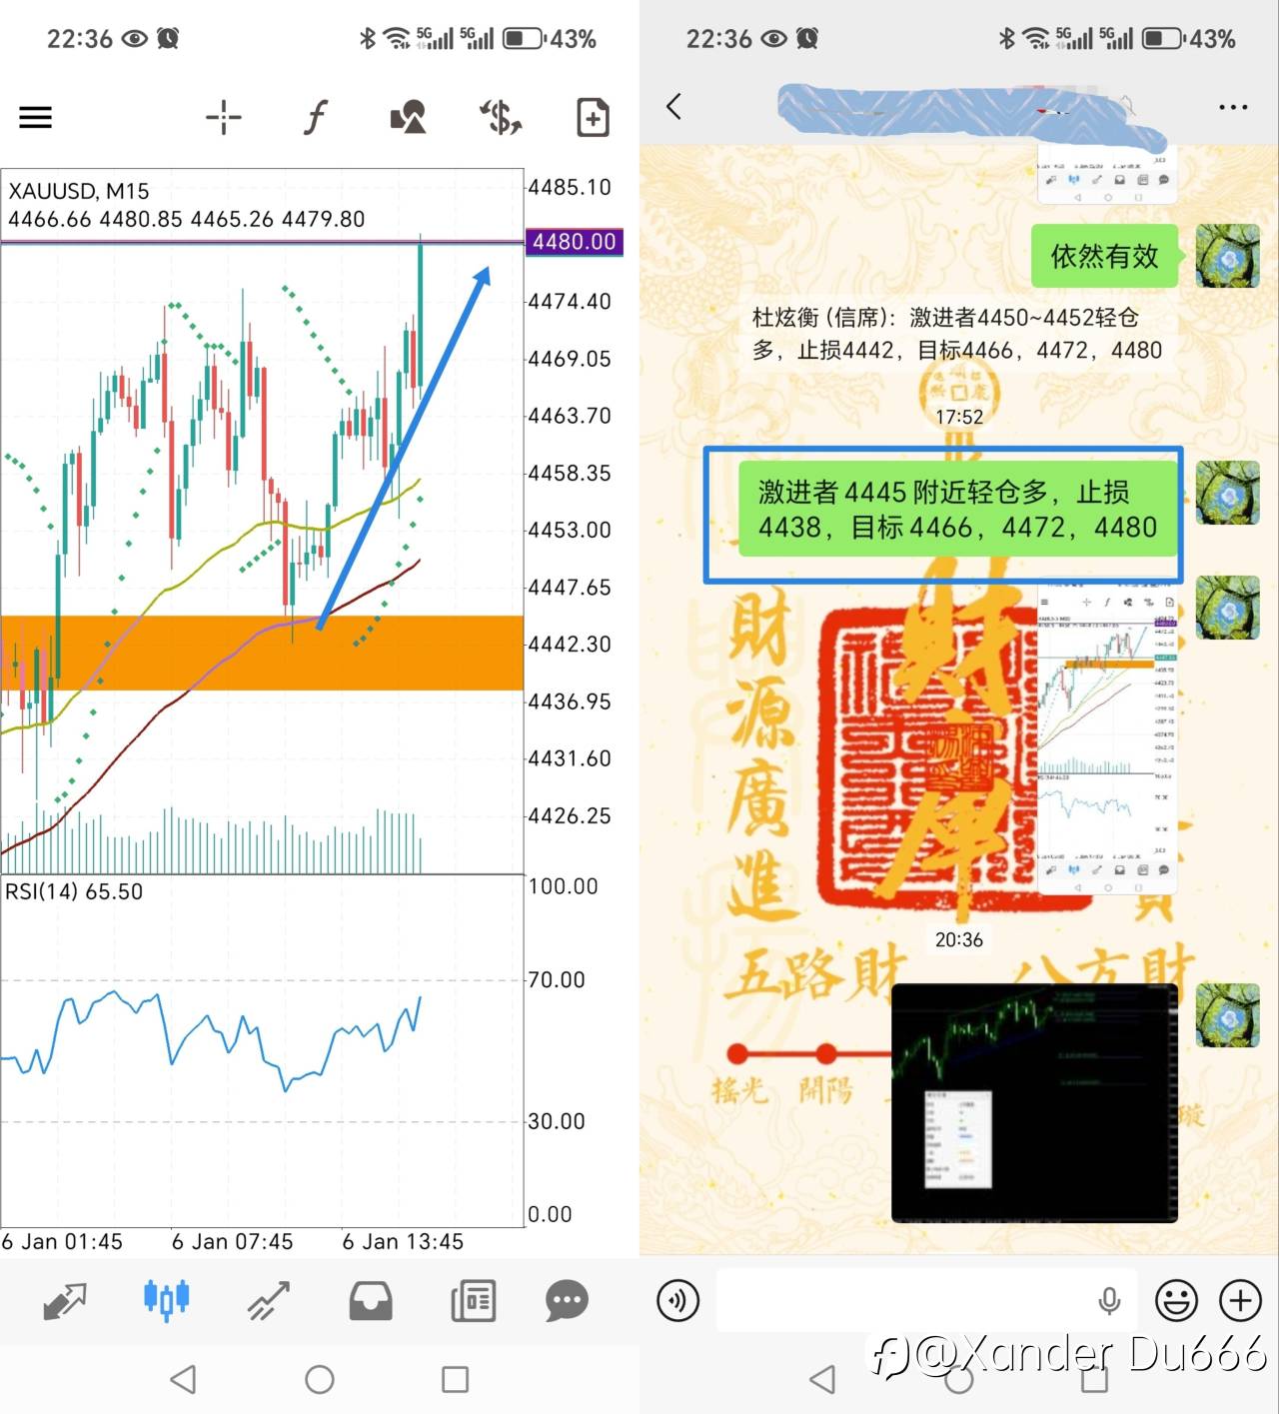Open the History inbox tab
Screen dimensions: 1279x1414
pos(370,1301)
